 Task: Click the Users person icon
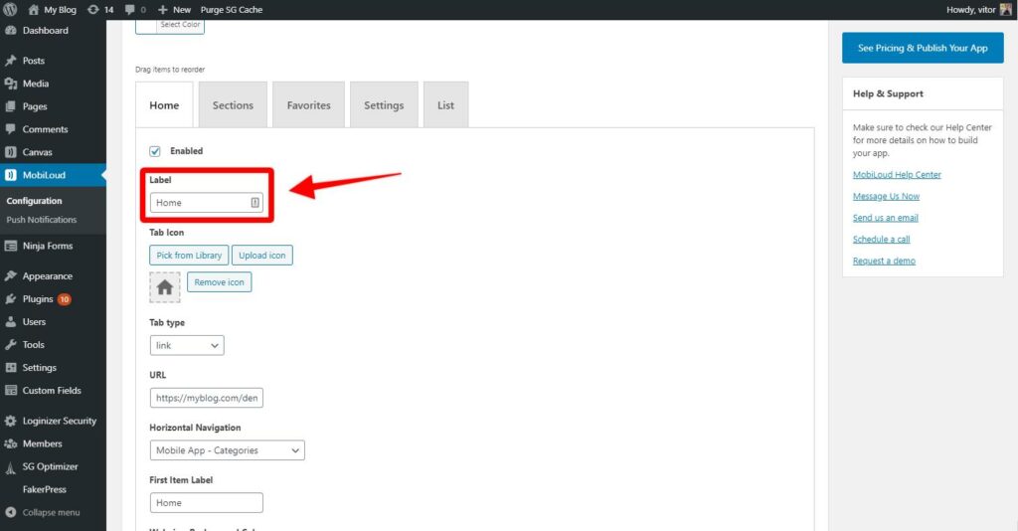coord(10,322)
